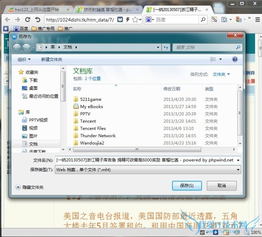262x237 pixels.
Task: Bookmark this page with the star icon
Action: point(135,20)
